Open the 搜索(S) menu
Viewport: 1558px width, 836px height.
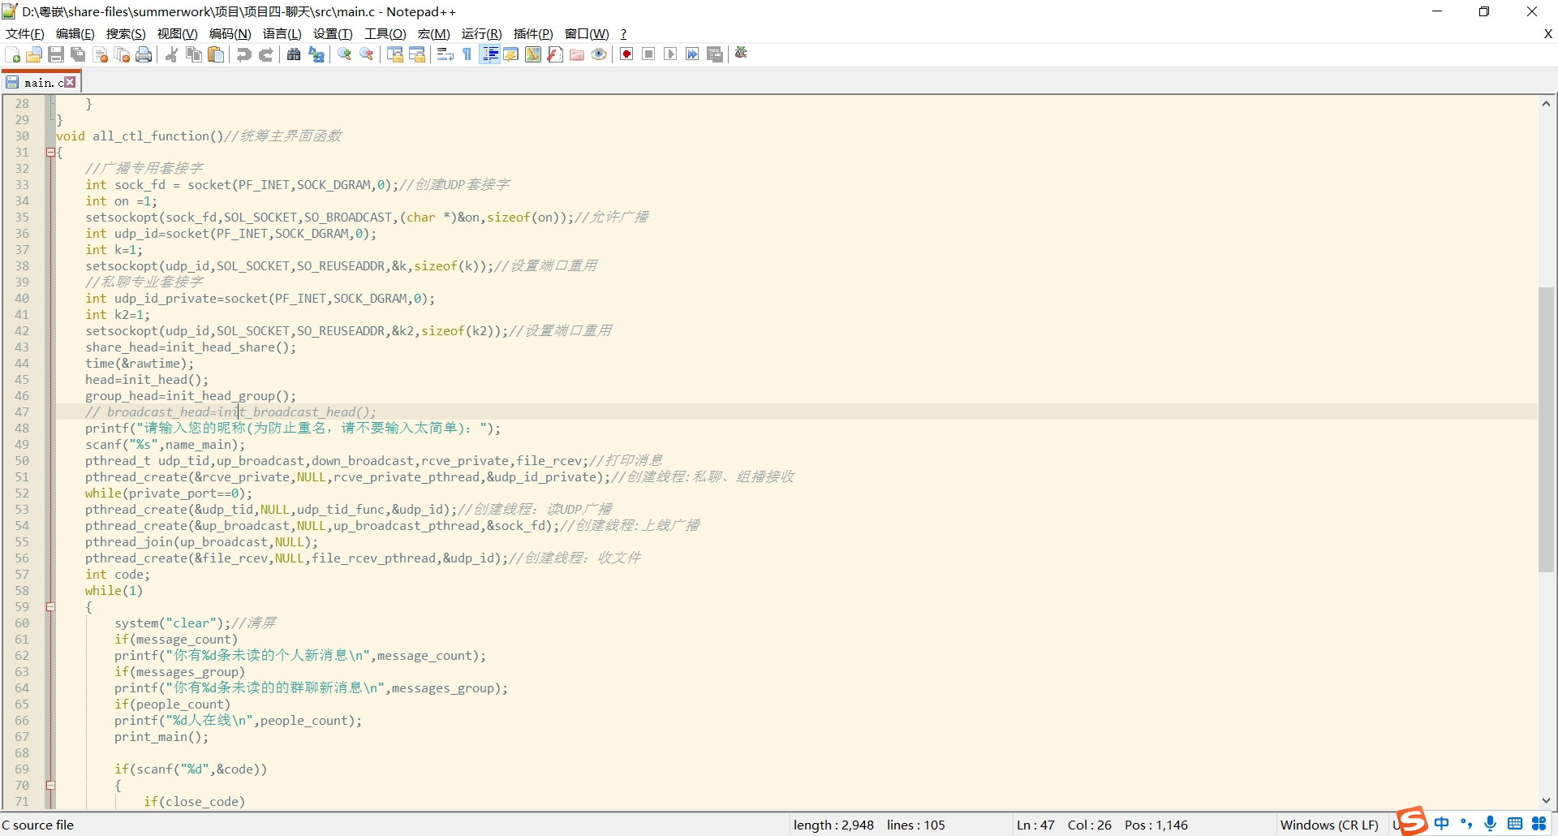click(x=126, y=34)
